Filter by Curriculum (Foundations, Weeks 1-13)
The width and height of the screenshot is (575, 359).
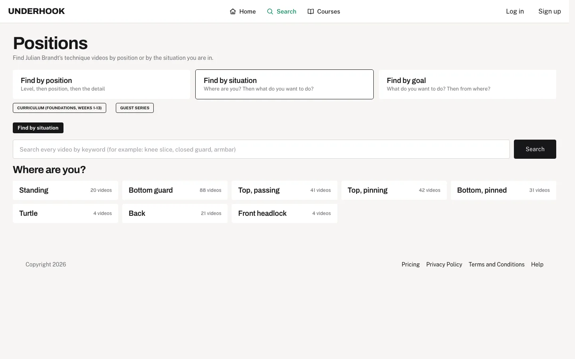(59, 108)
